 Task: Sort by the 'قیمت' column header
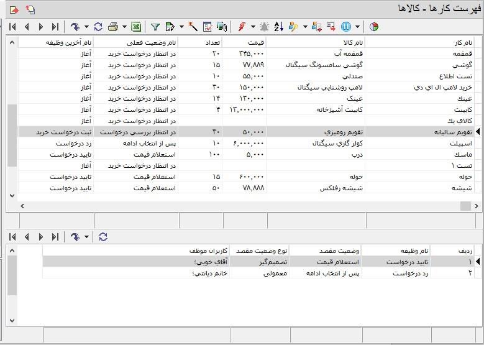(x=244, y=42)
